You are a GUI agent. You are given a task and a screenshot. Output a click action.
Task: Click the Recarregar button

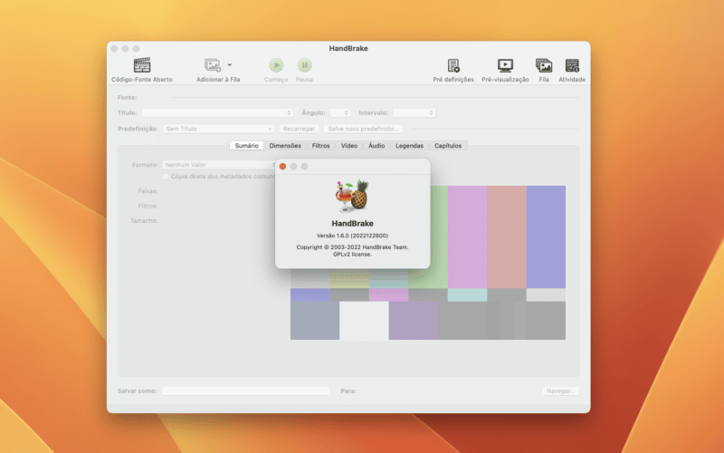[x=299, y=129]
